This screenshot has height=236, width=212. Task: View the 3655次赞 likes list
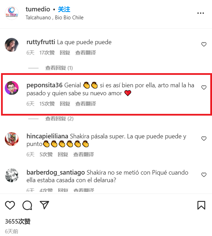coord(18,222)
